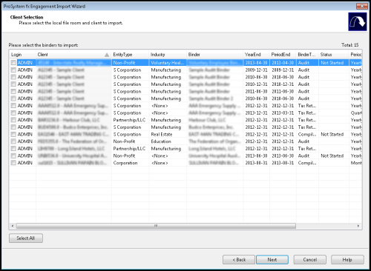Click 'Not Started' status in University Hospital row
This screenshot has width=371, height=271.
[332, 155]
